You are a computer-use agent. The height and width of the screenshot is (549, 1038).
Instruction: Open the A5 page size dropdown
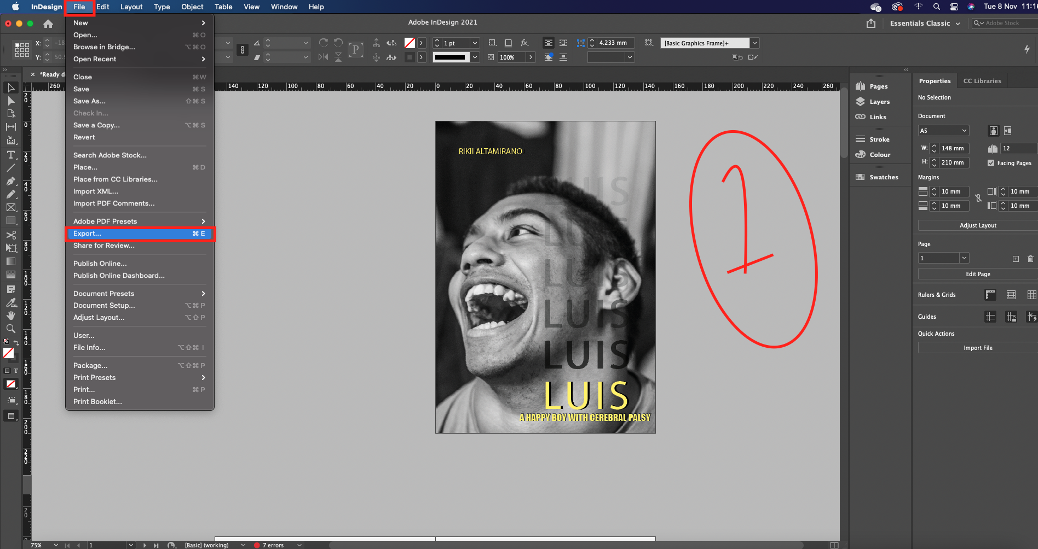pos(943,131)
